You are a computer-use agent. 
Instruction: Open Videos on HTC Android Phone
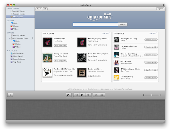17,47
